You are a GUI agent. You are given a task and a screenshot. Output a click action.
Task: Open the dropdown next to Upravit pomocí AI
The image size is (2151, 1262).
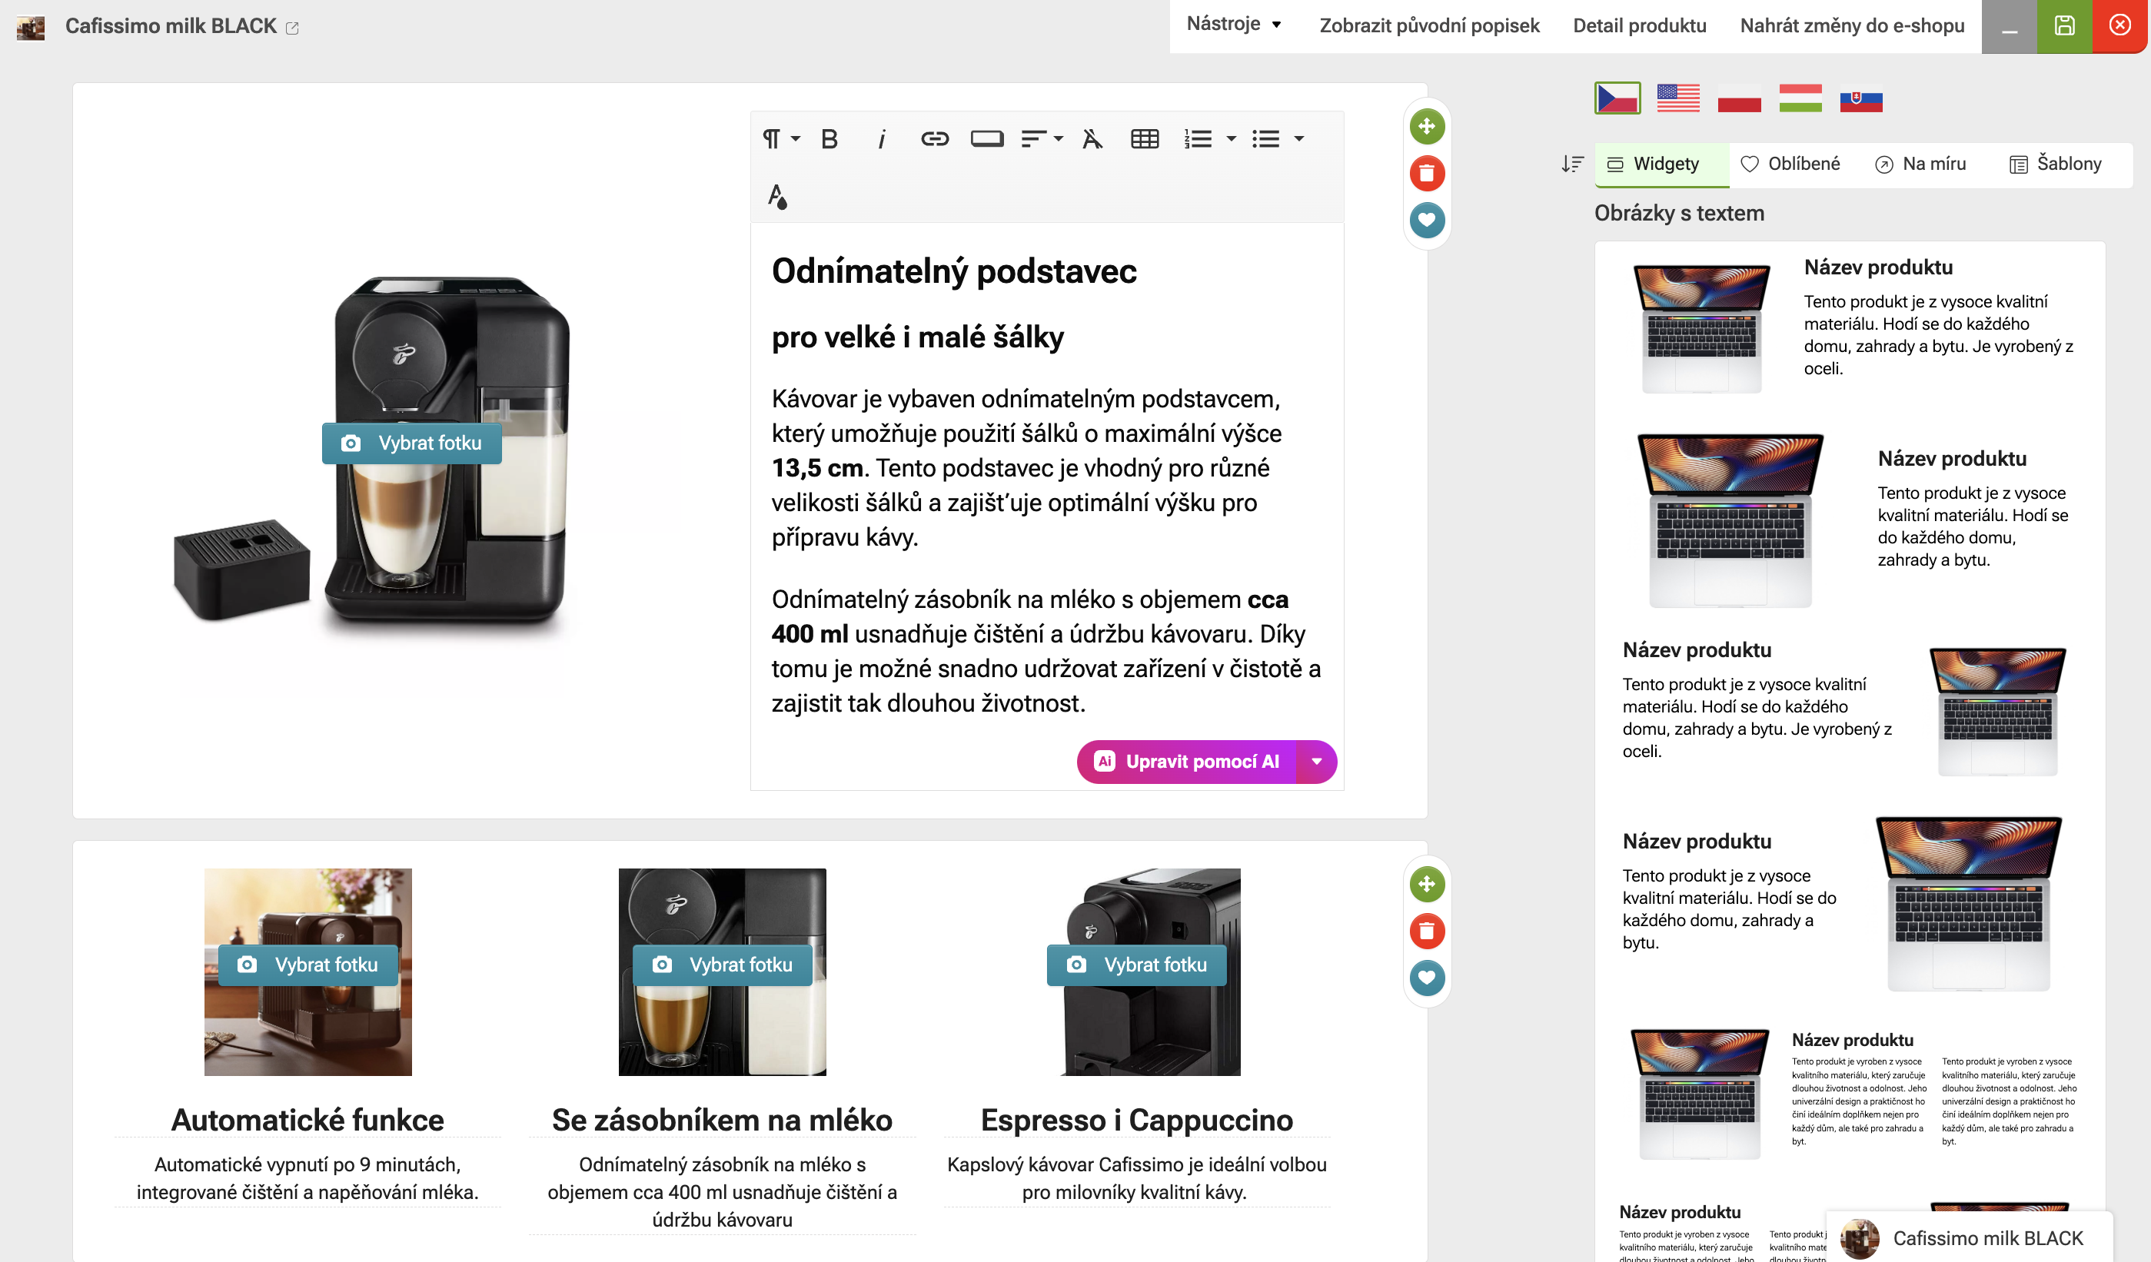1317,762
